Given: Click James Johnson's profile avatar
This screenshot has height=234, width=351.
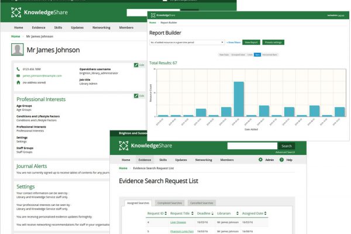Looking at the screenshot, I should point(18,50).
